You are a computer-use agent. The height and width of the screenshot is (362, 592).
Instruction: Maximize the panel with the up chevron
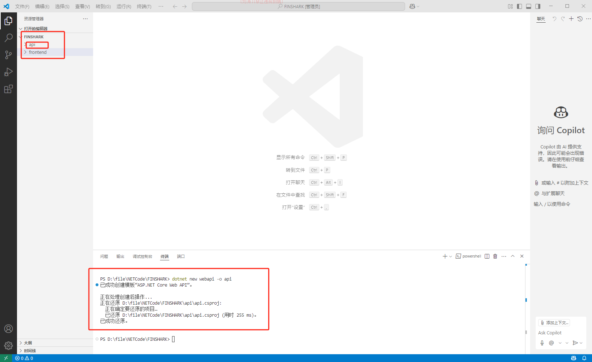click(x=513, y=256)
